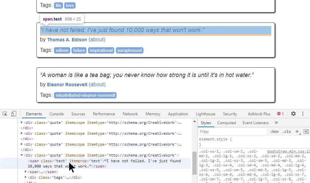
Task: Toggle the .cls class editor button
Action: coord(286,131)
